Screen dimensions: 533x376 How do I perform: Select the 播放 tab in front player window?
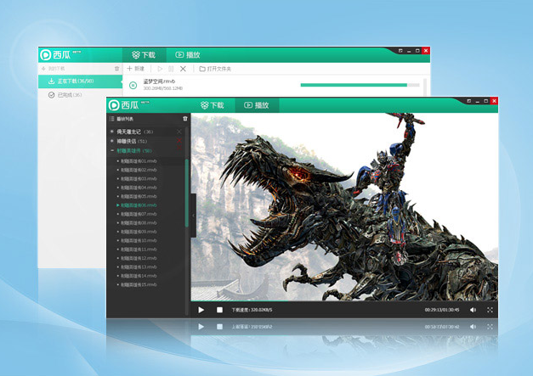[257, 105]
